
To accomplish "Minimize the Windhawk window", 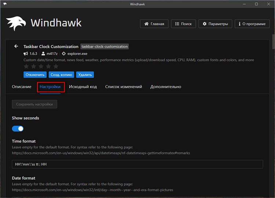I will point(244,4).
